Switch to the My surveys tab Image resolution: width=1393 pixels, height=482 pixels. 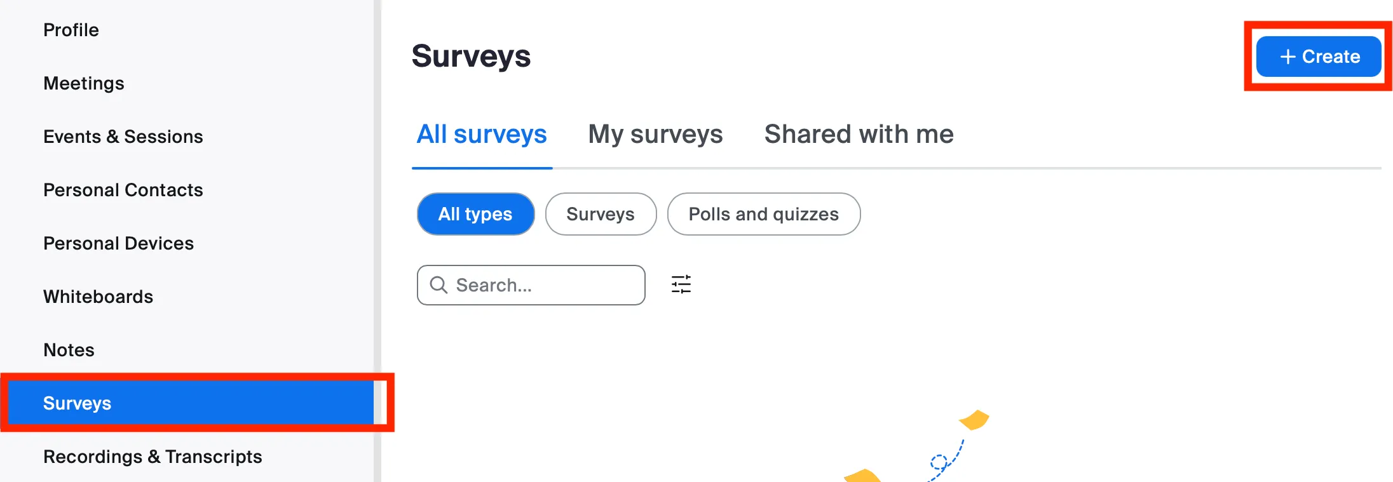click(655, 134)
